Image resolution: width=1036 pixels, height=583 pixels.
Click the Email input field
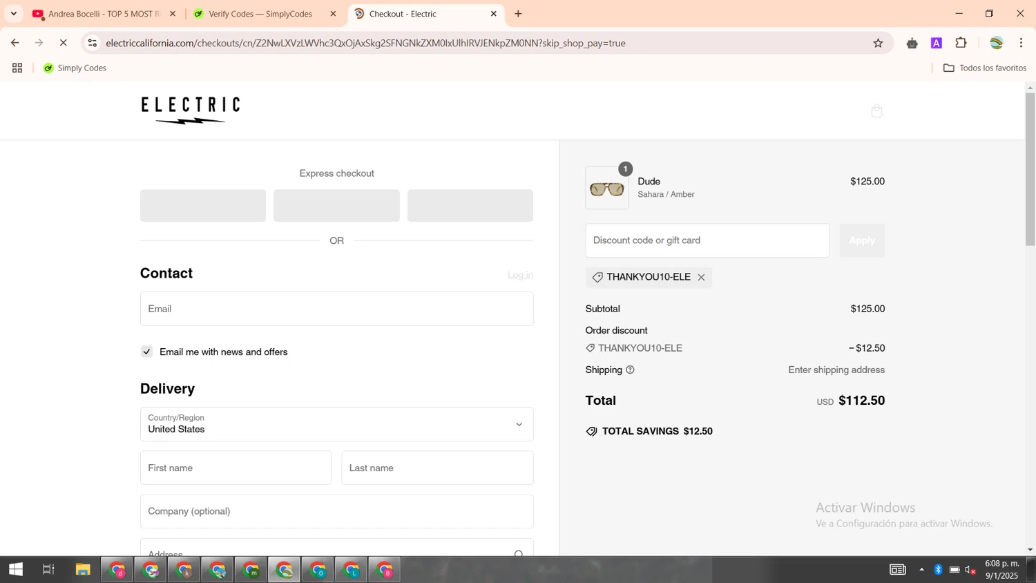coord(336,309)
